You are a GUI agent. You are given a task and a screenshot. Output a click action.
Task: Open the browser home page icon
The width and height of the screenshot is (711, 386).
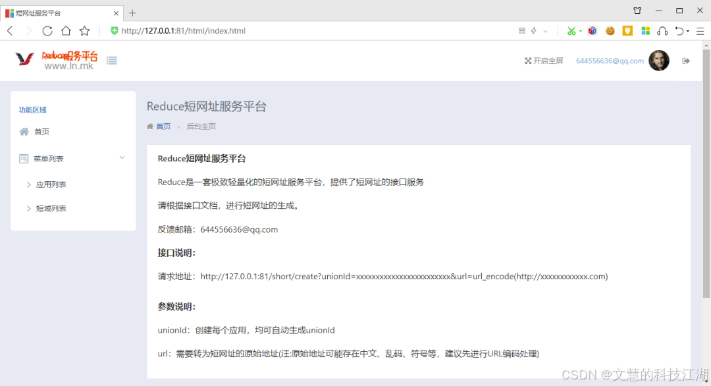tap(66, 31)
